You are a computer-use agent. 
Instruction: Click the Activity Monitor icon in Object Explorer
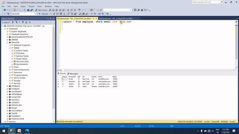[30, 22]
